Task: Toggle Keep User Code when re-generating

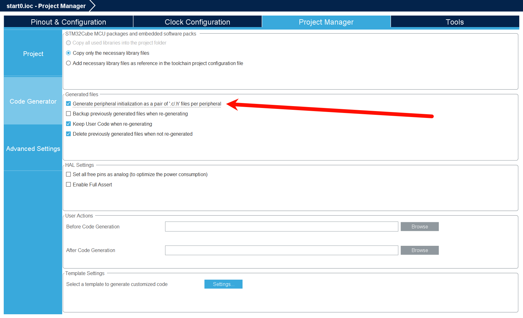Action: 68,124
